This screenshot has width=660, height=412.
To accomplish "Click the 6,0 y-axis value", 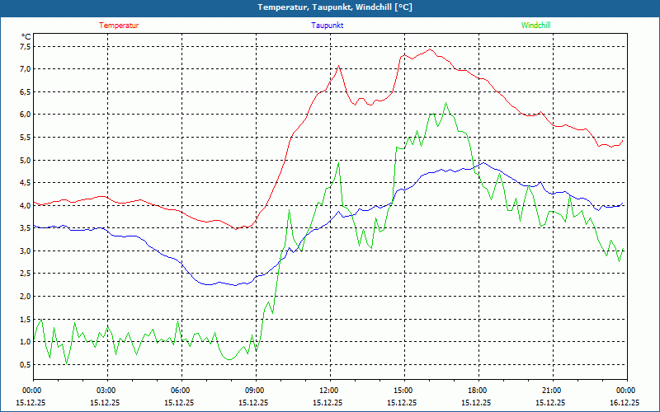I will pos(26,115).
